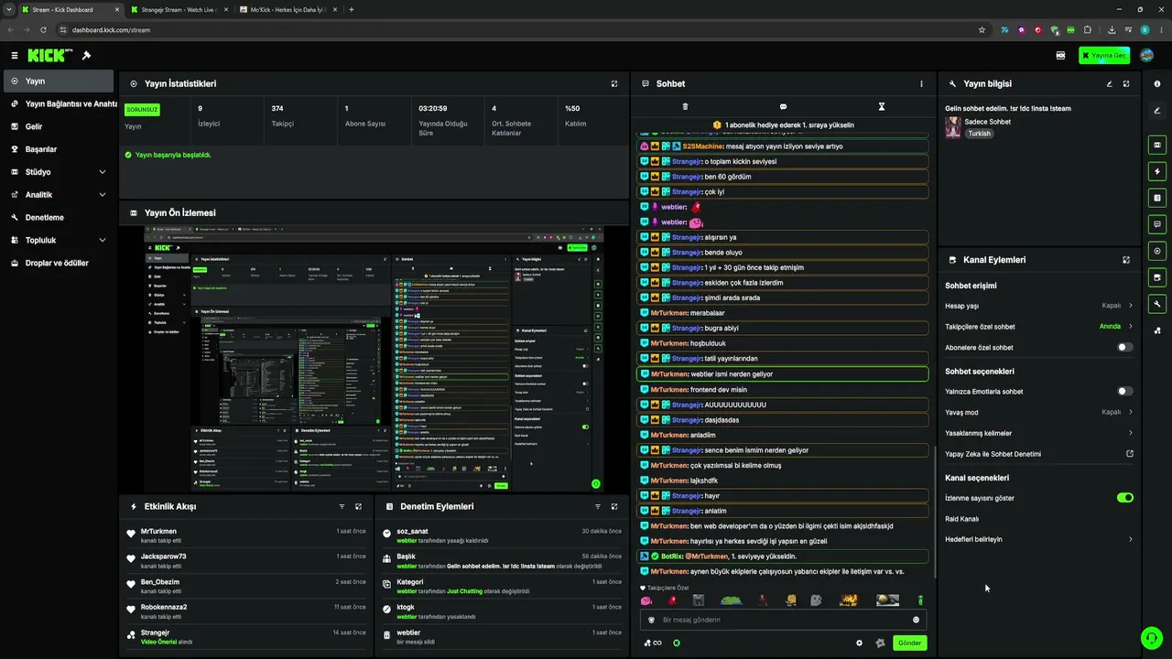Click the highlighted 'webtier ismi nerden geliyor' message
Viewport: 1172px width, 659px height.
(783, 374)
